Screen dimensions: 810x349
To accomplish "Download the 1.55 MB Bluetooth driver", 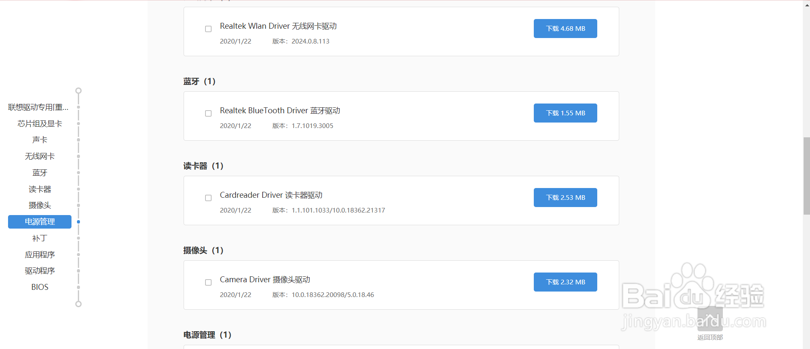I will 565,113.
